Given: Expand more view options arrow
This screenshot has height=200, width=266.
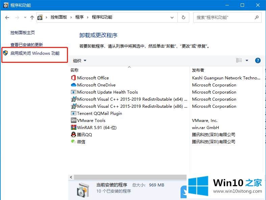Looking at the screenshot, I should point(247,60).
